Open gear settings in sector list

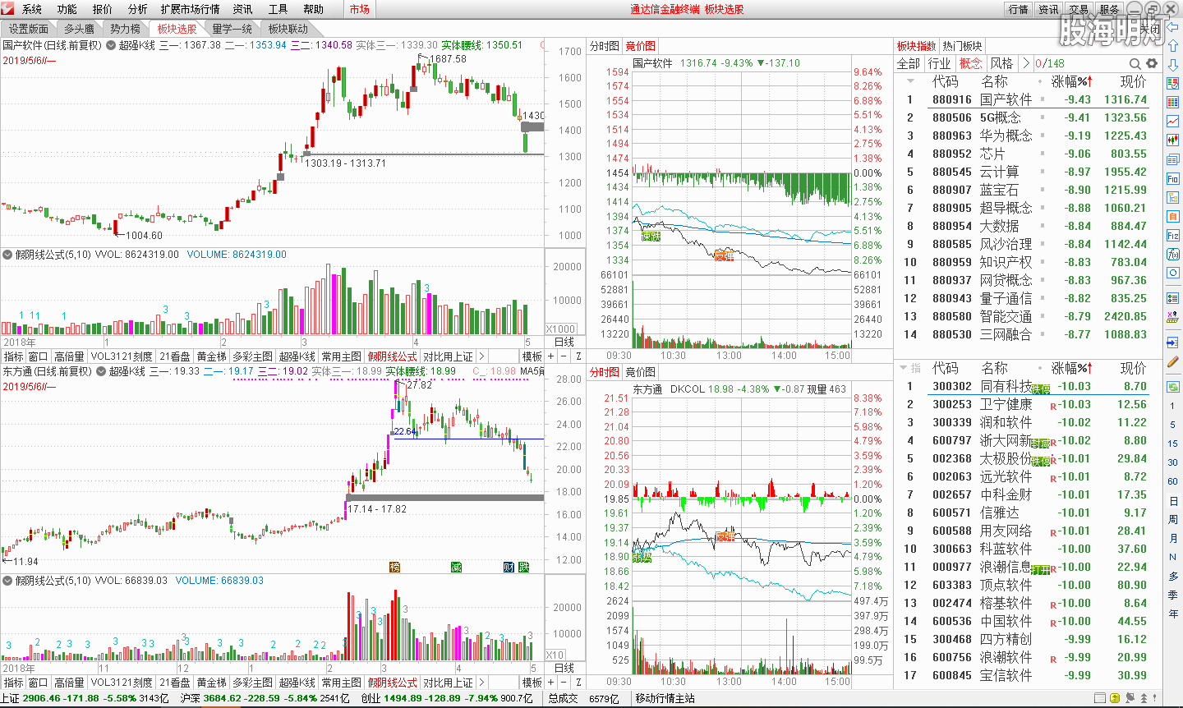[1152, 63]
